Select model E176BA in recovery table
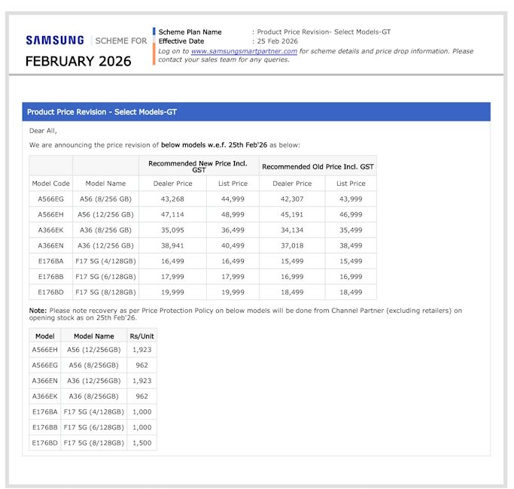 [45, 412]
